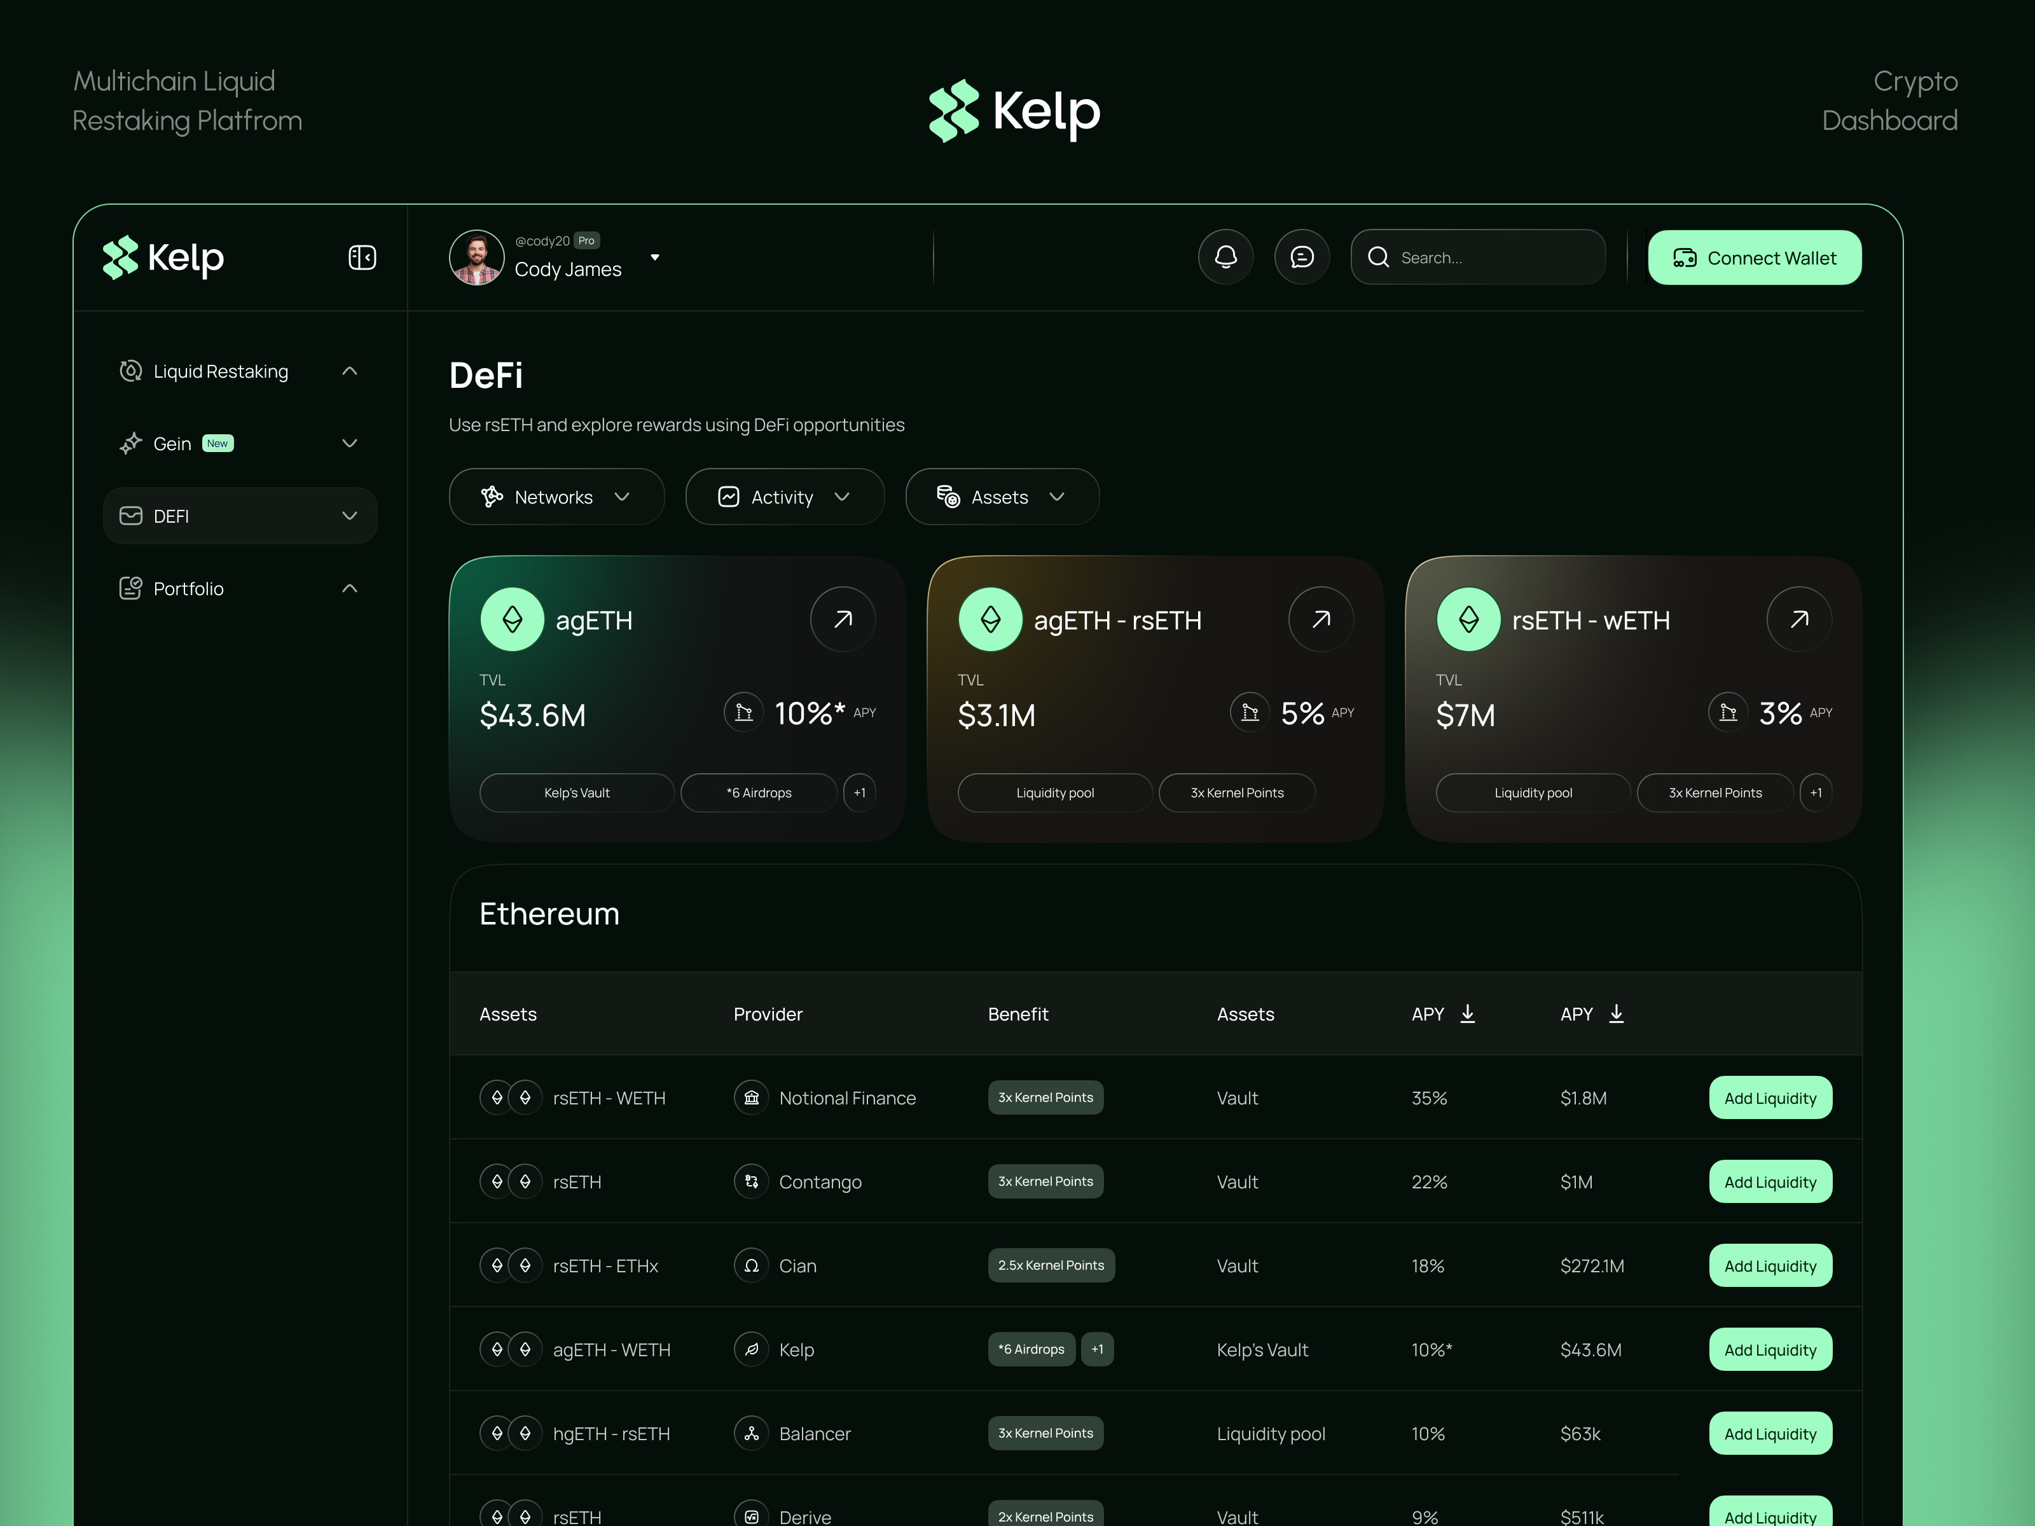Open the Activity filter dropdown
The image size is (2035, 1526).
tap(784, 497)
